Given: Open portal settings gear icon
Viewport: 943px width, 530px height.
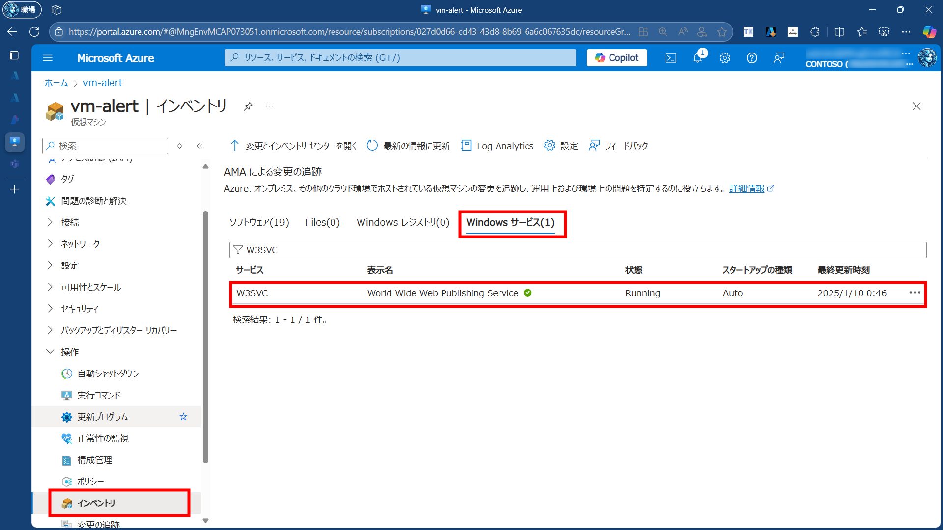Looking at the screenshot, I should (725, 58).
